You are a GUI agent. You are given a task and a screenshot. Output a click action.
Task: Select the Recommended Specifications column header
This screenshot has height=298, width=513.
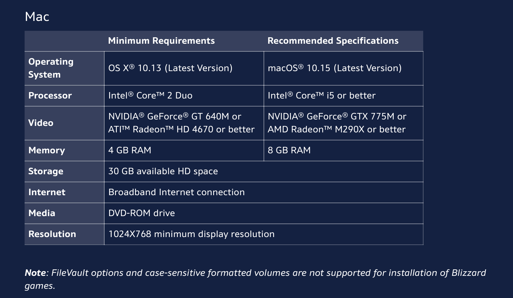[x=333, y=41]
